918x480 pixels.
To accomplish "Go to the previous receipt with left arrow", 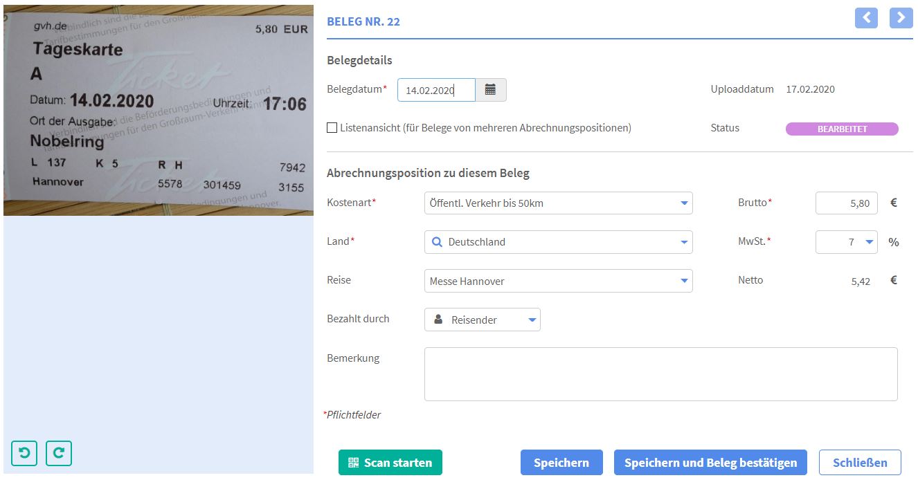I will 866,18.
